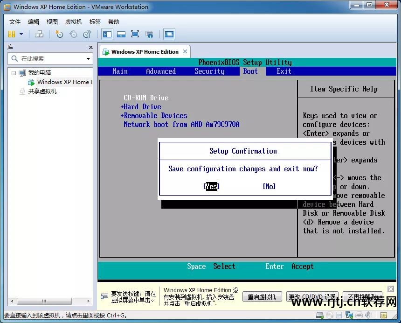This screenshot has width=401, height=323.
Task: Click the 重启虚拟机 button
Action: point(262,297)
